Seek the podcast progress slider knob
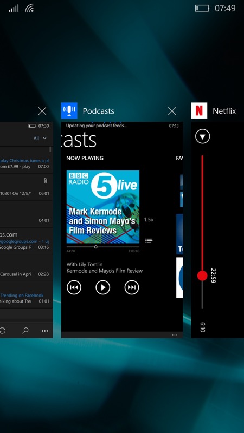The height and width of the screenshot is (433, 244). (x=96, y=247)
